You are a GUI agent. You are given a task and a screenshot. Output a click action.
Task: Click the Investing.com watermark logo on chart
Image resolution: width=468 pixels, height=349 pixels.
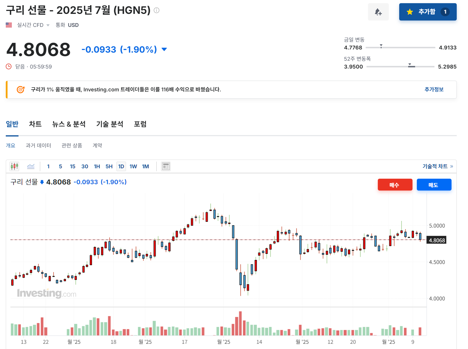point(47,293)
